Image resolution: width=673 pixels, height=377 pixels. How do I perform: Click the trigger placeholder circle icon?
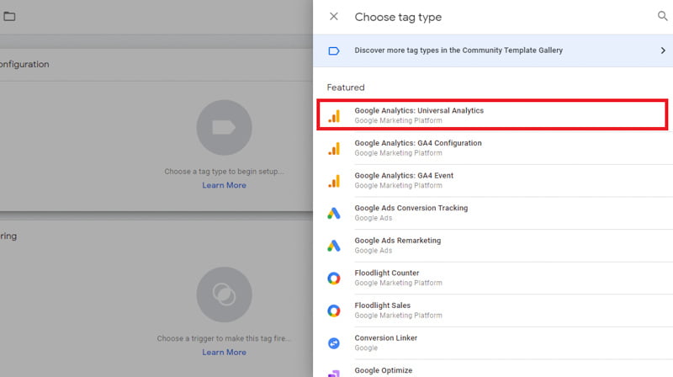[224, 294]
